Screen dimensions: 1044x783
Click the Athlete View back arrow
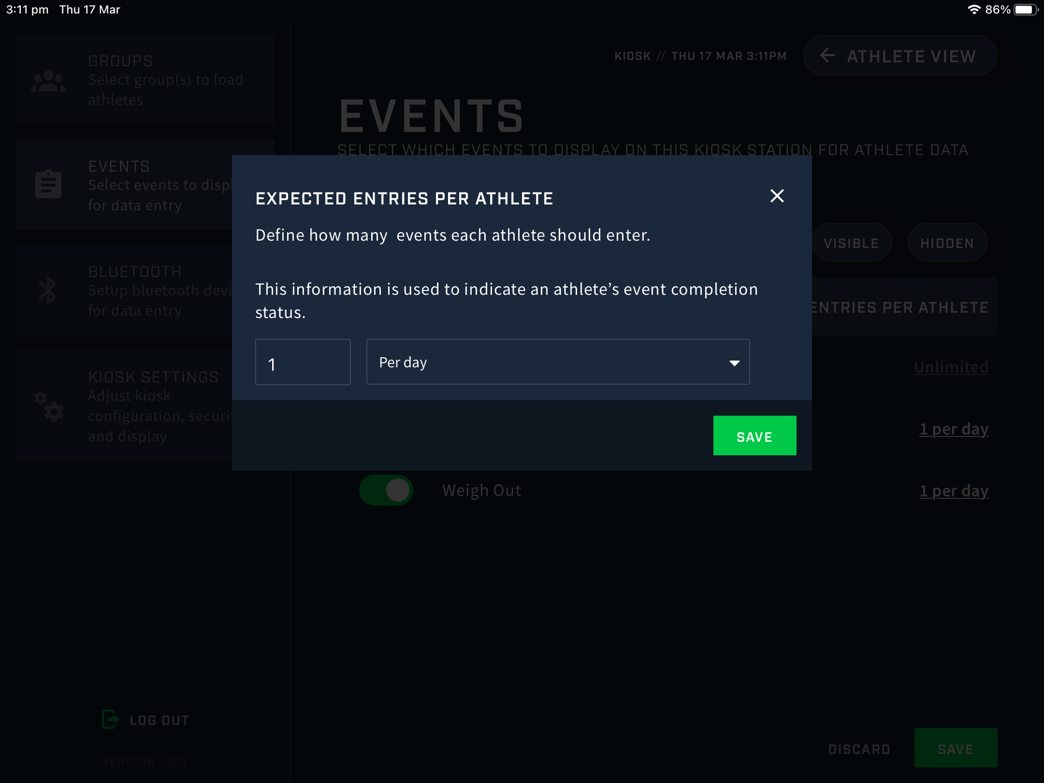point(827,56)
